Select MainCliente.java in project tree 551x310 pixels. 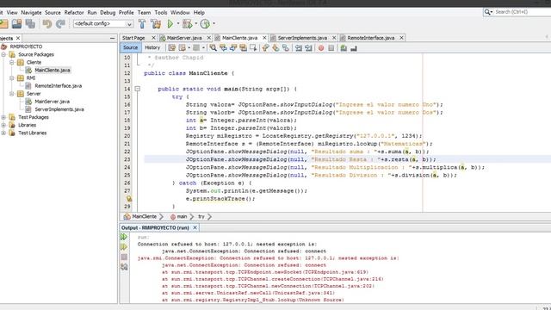point(52,70)
